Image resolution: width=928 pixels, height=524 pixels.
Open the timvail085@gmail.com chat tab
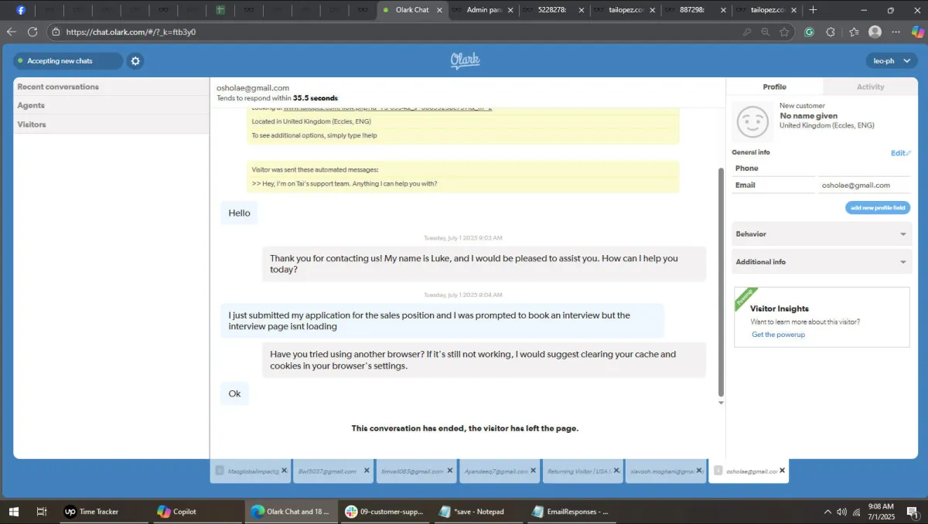[x=411, y=471]
